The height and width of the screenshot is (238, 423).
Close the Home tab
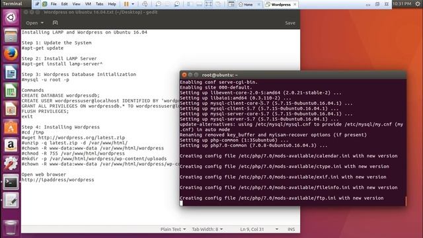point(258,5)
